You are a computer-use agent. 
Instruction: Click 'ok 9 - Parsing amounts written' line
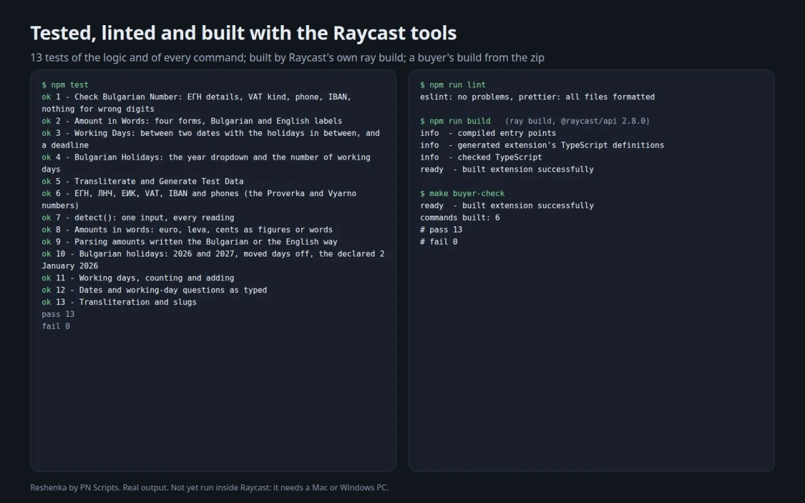(x=190, y=242)
